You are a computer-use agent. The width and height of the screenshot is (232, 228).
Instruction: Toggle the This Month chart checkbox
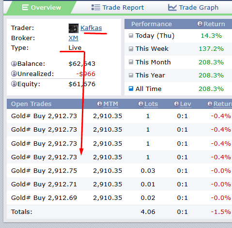(x=131, y=62)
